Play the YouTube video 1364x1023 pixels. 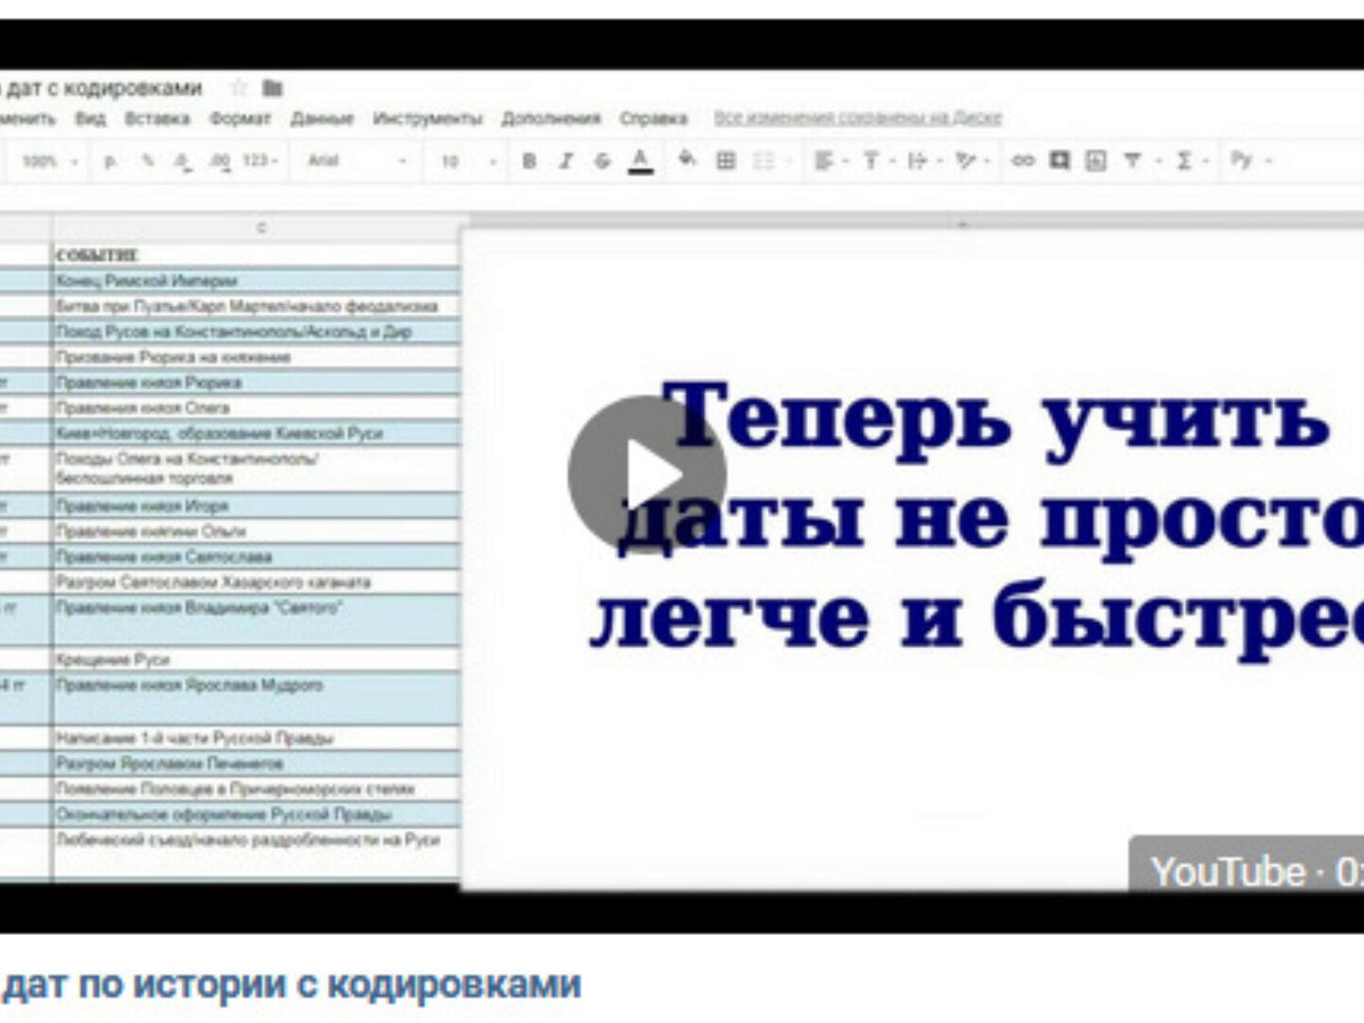tap(647, 474)
